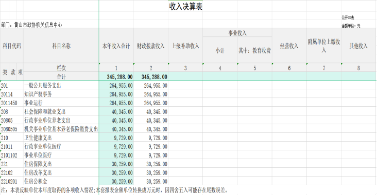377x195 pixels.
Task: Click the 金额单位：元 label cell
Action: pos(351,26)
